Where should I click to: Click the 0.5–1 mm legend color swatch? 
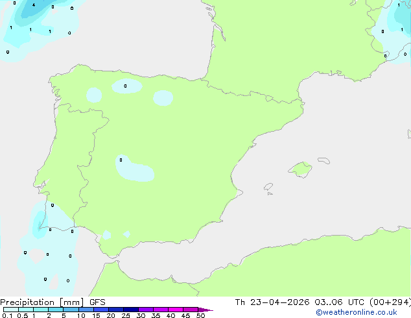(x=26, y=310)
